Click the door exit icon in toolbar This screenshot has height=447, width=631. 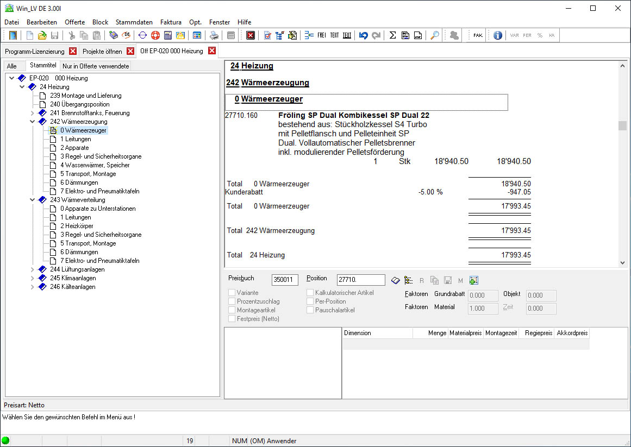pyautogui.click(x=13, y=35)
